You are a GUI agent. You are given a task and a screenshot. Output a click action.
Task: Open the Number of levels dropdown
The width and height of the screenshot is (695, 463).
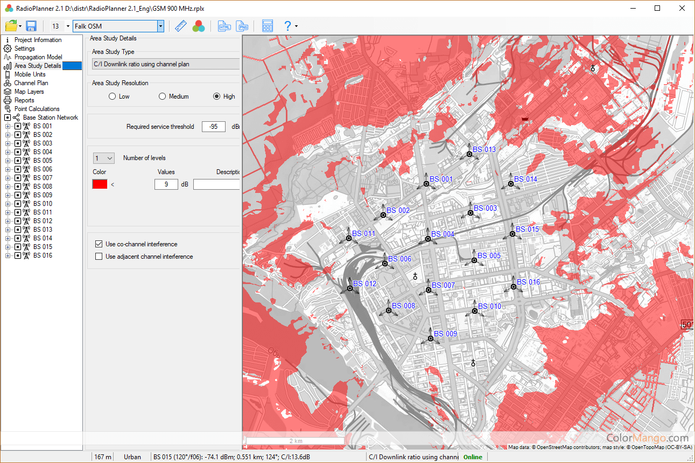[104, 158]
